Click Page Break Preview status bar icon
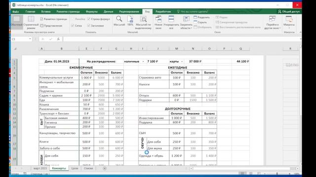The width and height of the screenshot is (316, 177). (259, 174)
